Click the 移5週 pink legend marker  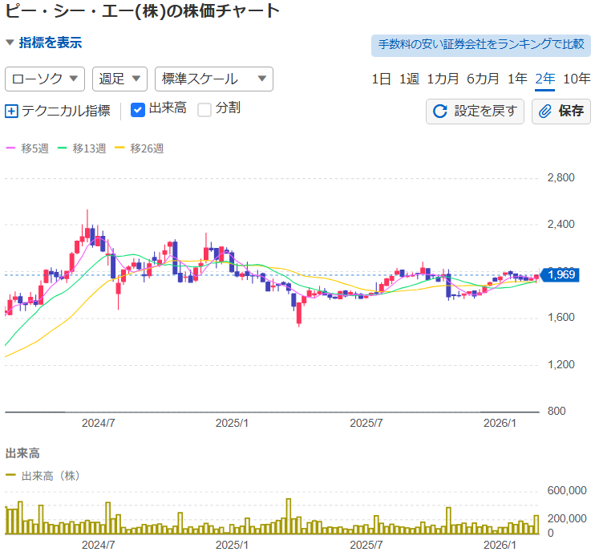pyautogui.click(x=11, y=148)
